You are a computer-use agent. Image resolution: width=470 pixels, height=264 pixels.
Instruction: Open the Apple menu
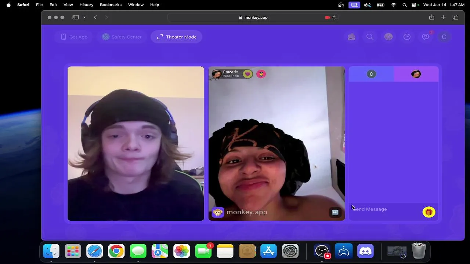pyautogui.click(x=8, y=5)
